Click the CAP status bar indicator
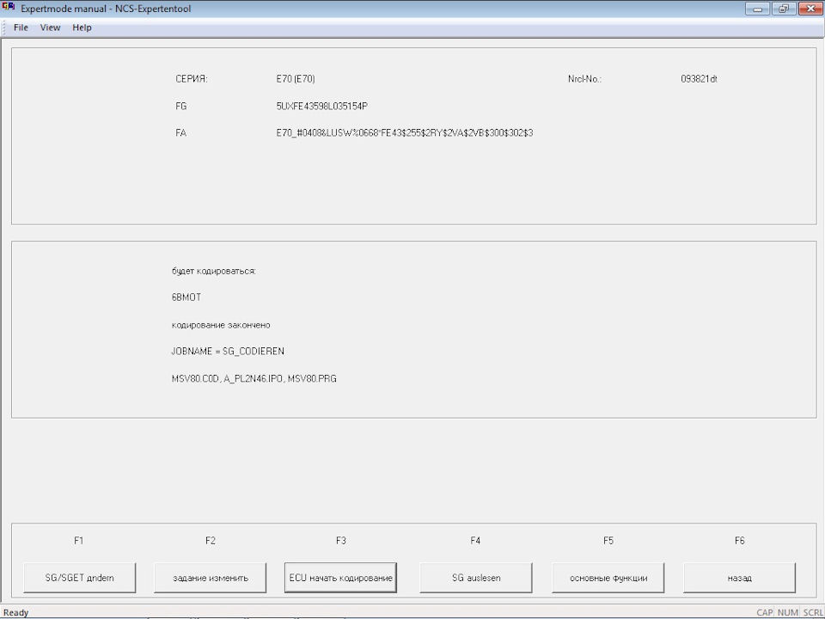 (765, 612)
